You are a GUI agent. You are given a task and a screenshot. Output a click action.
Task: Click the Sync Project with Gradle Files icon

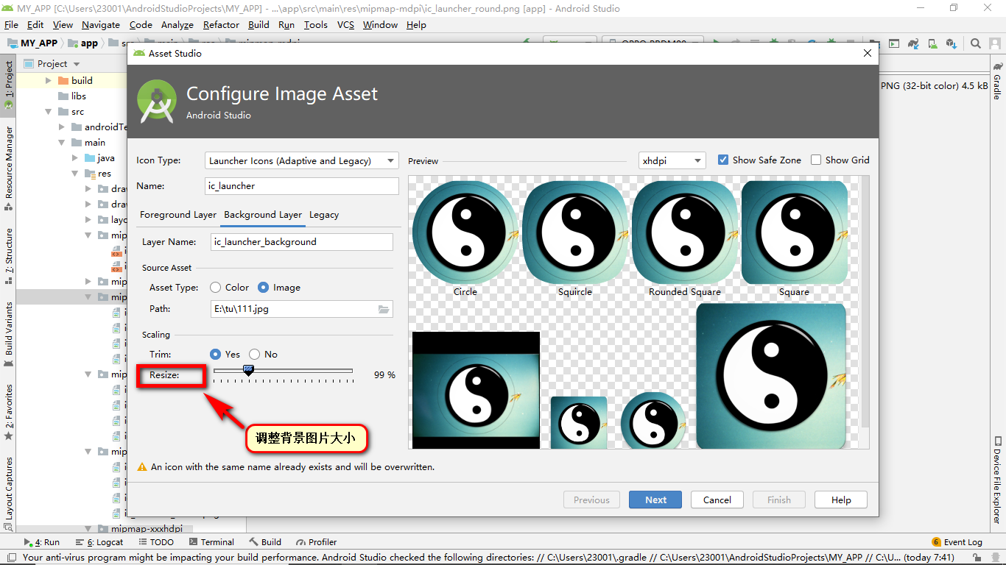913,43
